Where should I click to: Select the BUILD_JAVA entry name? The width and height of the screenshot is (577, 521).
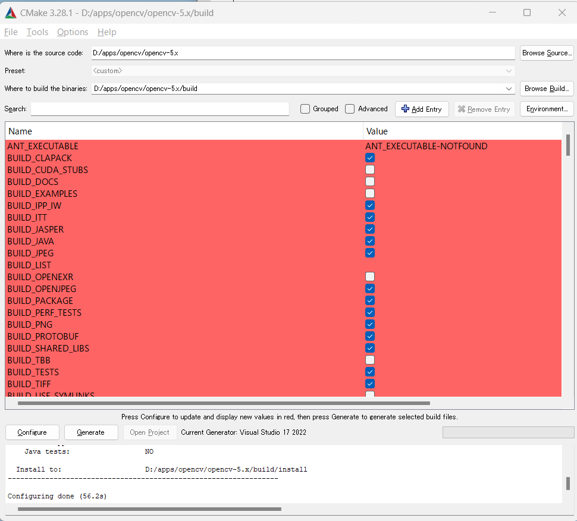pyautogui.click(x=30, y=241)
